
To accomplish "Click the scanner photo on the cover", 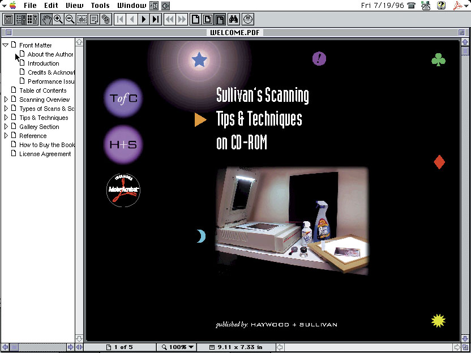I will point(292,221).
